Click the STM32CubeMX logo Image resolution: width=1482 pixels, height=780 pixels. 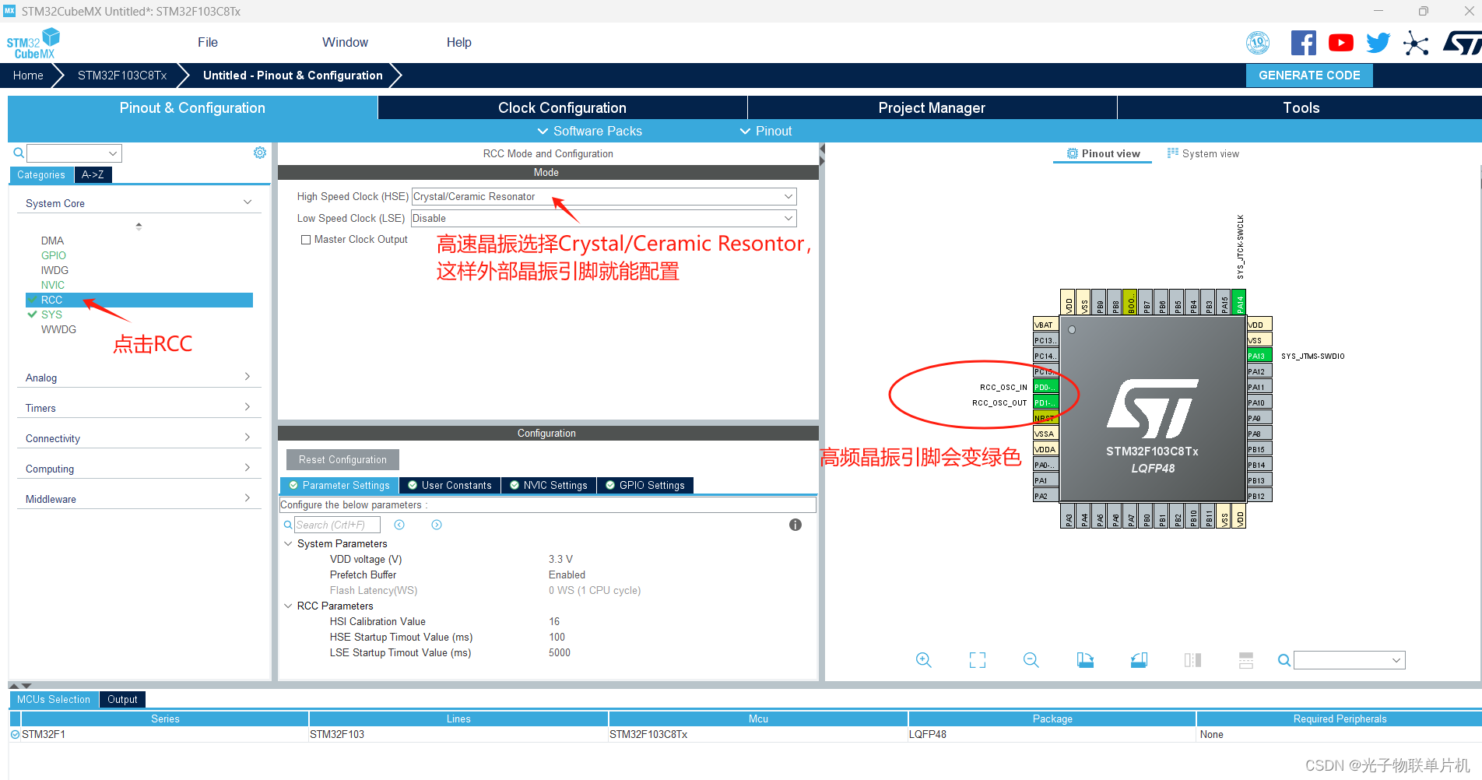(33, 43)
